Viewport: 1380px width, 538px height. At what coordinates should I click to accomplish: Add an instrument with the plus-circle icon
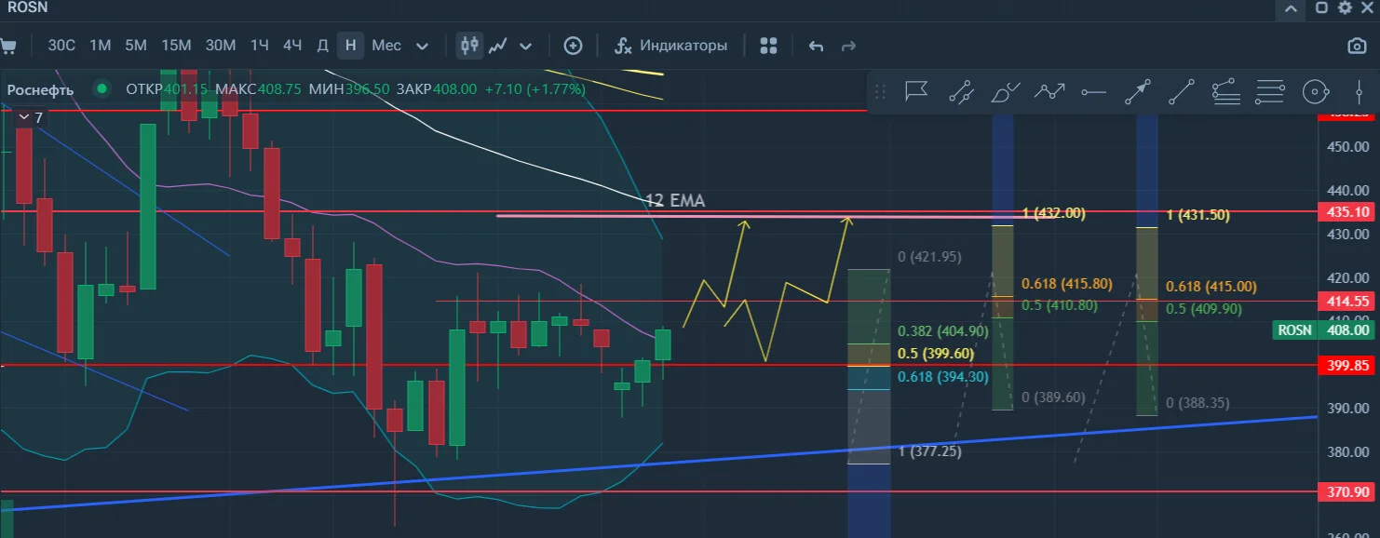(x=574, y=46)
